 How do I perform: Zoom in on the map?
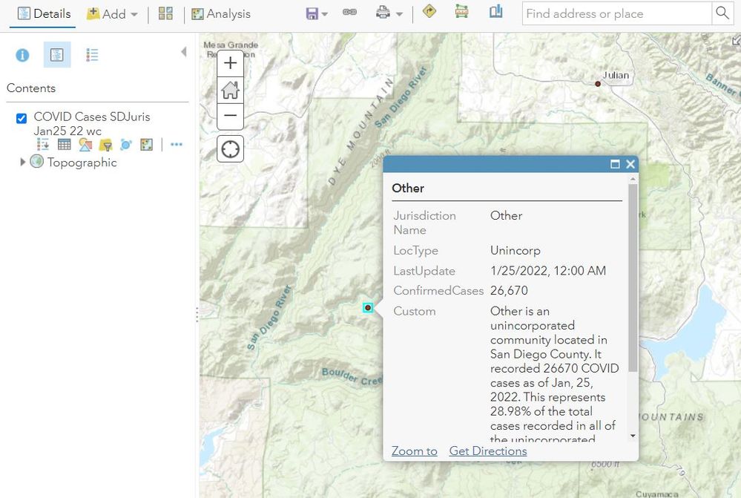point(230,63)
